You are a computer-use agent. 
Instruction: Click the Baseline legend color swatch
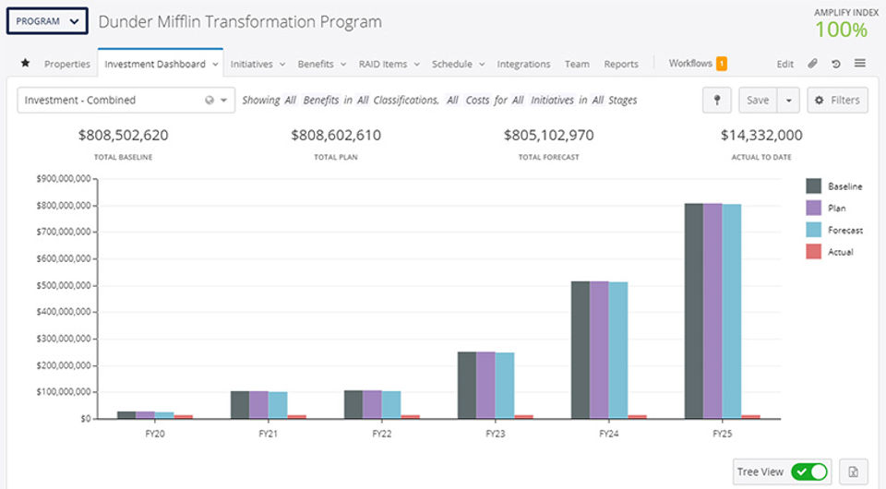click(813, 185)
